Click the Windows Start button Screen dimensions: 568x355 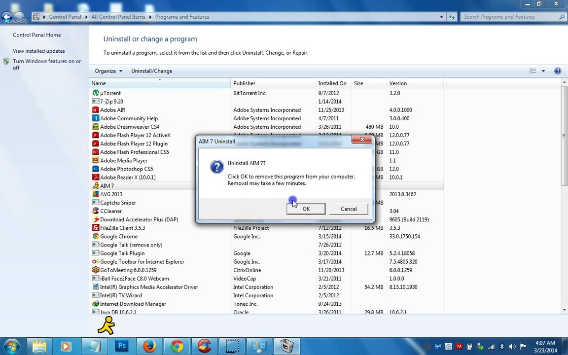click(x=12, y=346)
